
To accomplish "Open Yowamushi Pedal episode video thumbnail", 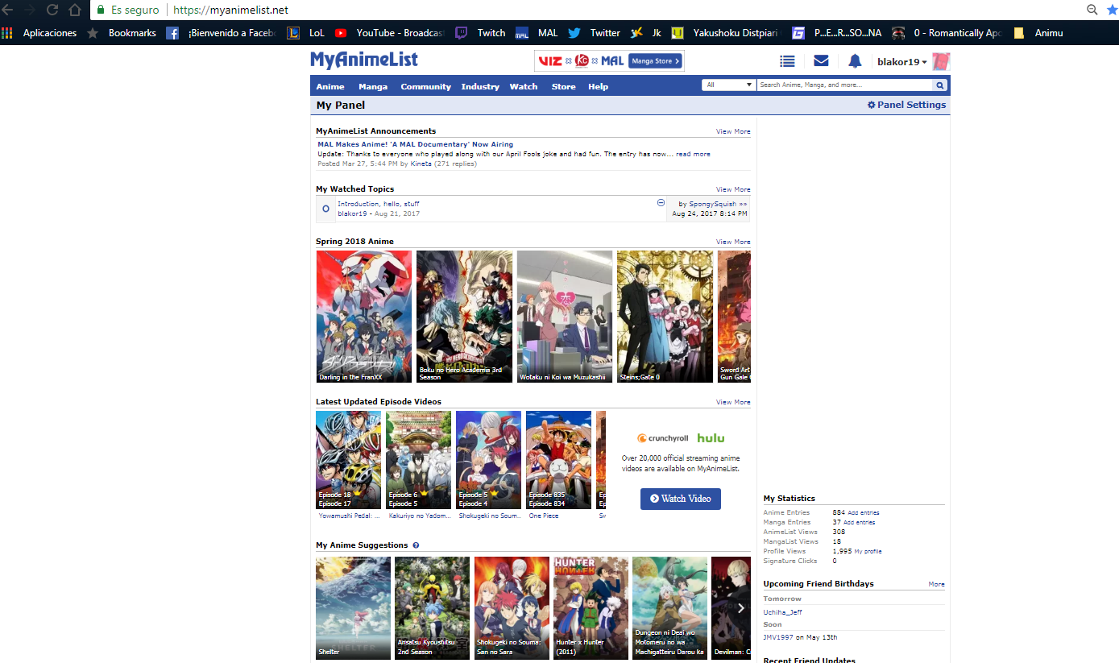I will point(348,460).
